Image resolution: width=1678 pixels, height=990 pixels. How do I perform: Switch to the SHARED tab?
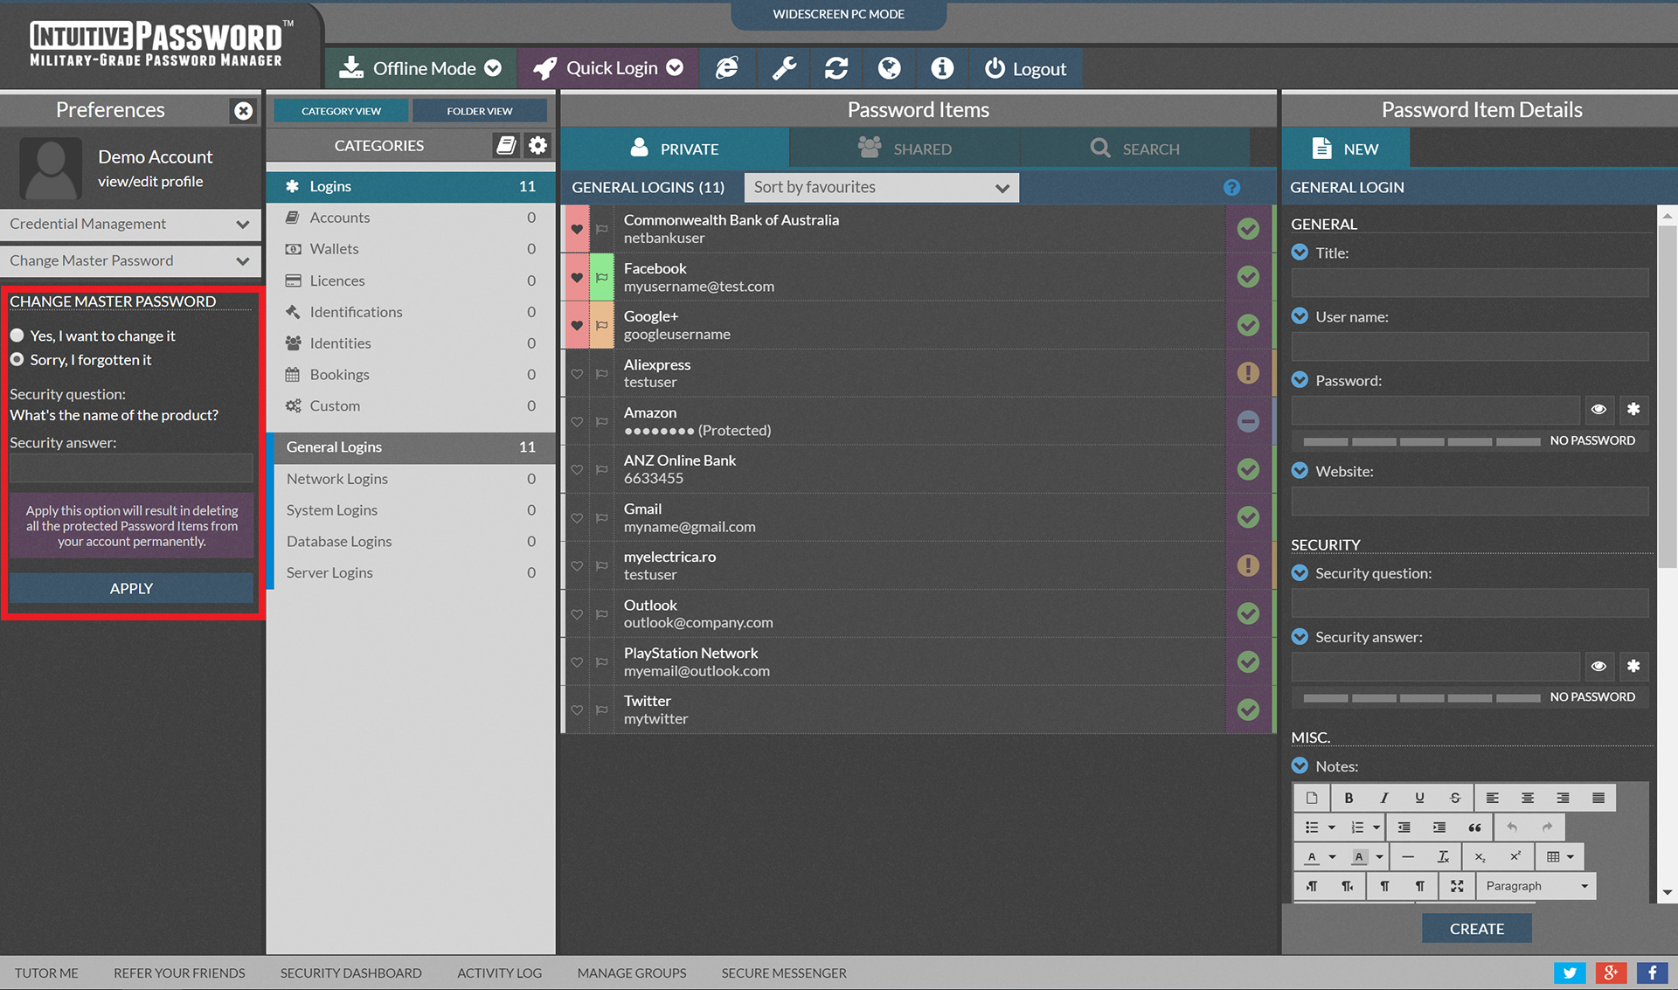(905, 149)
